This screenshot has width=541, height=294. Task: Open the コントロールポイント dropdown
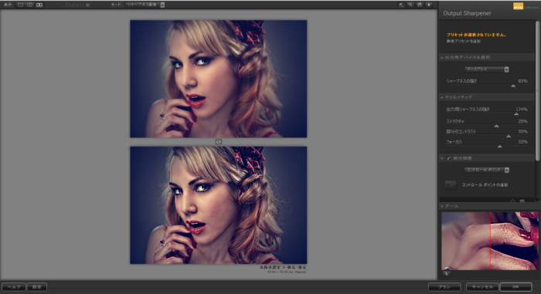486,170
